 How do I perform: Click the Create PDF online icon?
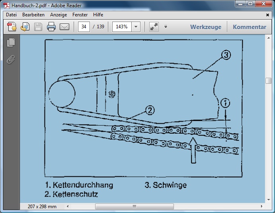12,27
